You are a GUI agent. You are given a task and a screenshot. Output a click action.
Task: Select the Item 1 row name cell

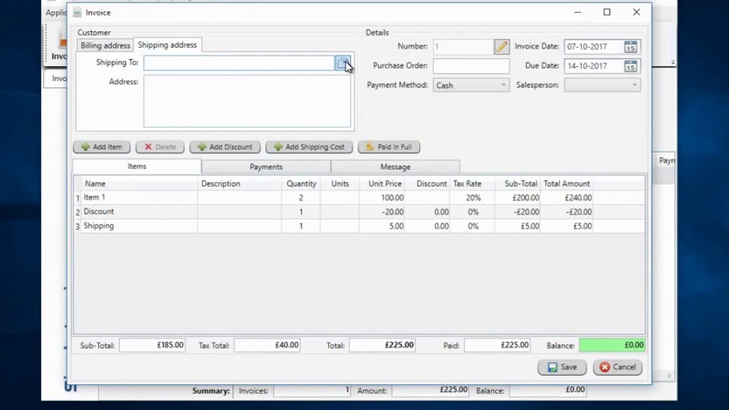click(x=140, y=198)
